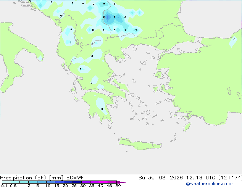
Task: Click the "25" legend value
Action: point(74,185)
